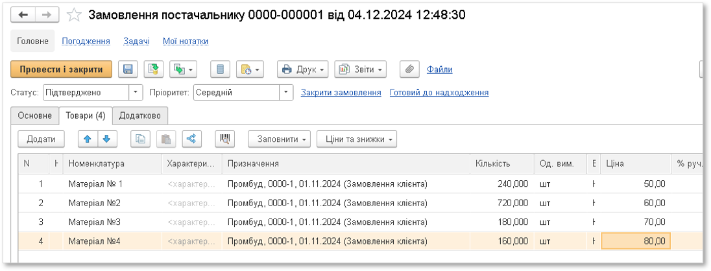The image size is (711, 271).
Task: Select the price cell 80,00
Action: coord(636,242)
